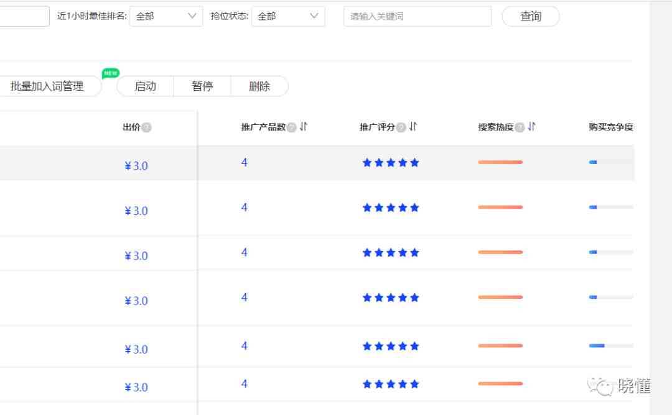
Task: Click product count 4 in the last row
Action: point(245,384)
